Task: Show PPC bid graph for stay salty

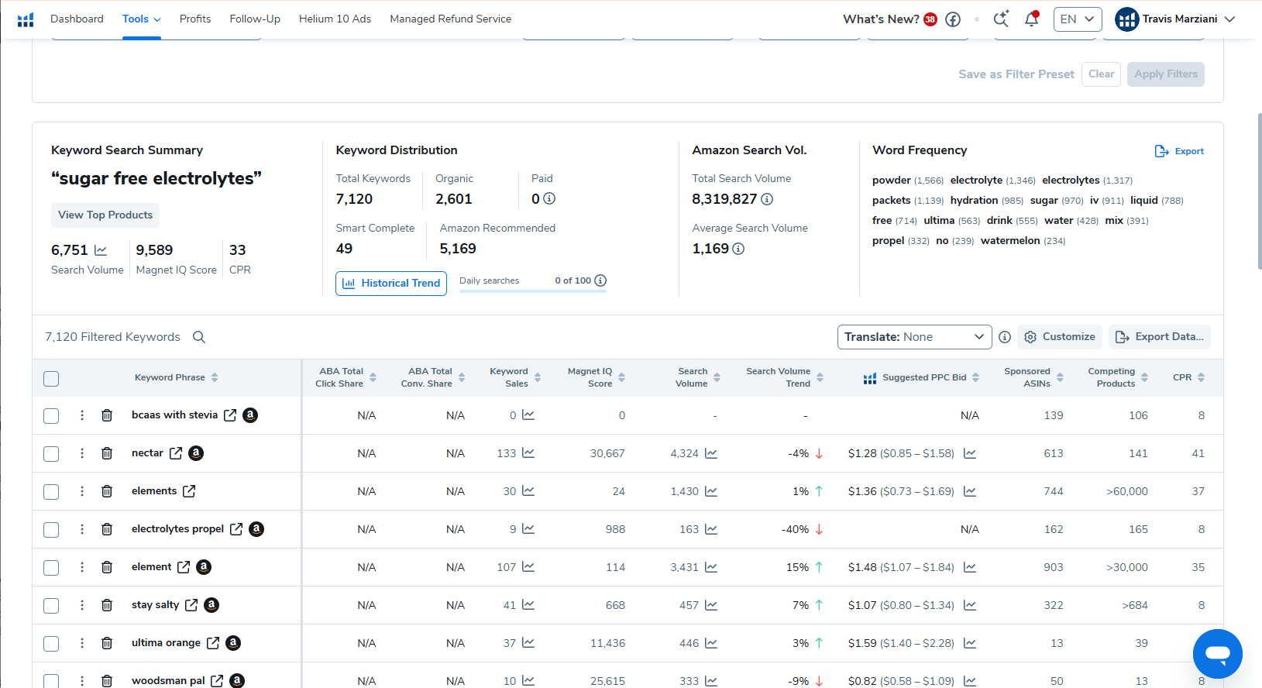Action: coord(970,605)
